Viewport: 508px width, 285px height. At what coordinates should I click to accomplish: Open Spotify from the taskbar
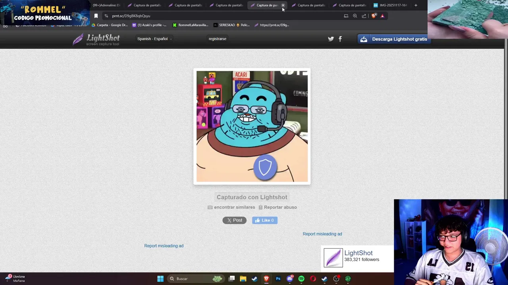tap(301, 279)
